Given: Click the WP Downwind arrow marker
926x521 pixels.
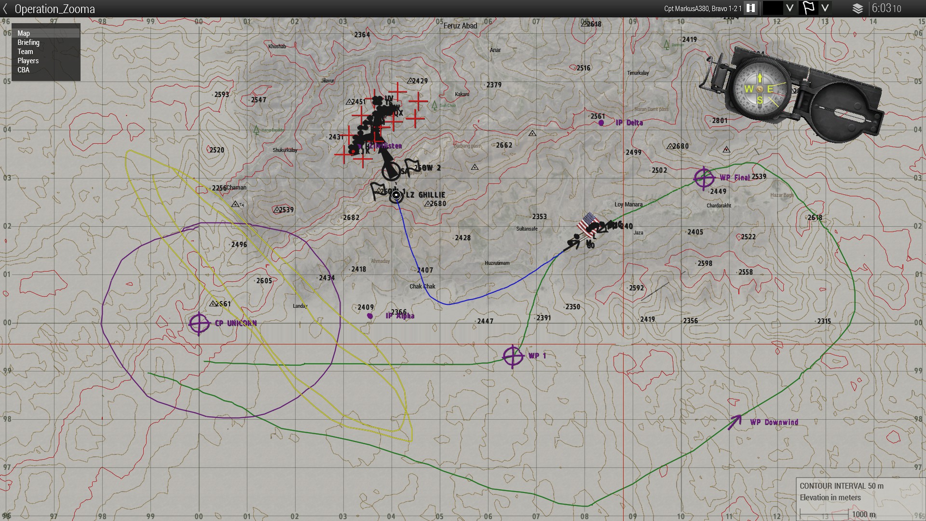Looking at the screenshot, I should (x=735, y=422).
